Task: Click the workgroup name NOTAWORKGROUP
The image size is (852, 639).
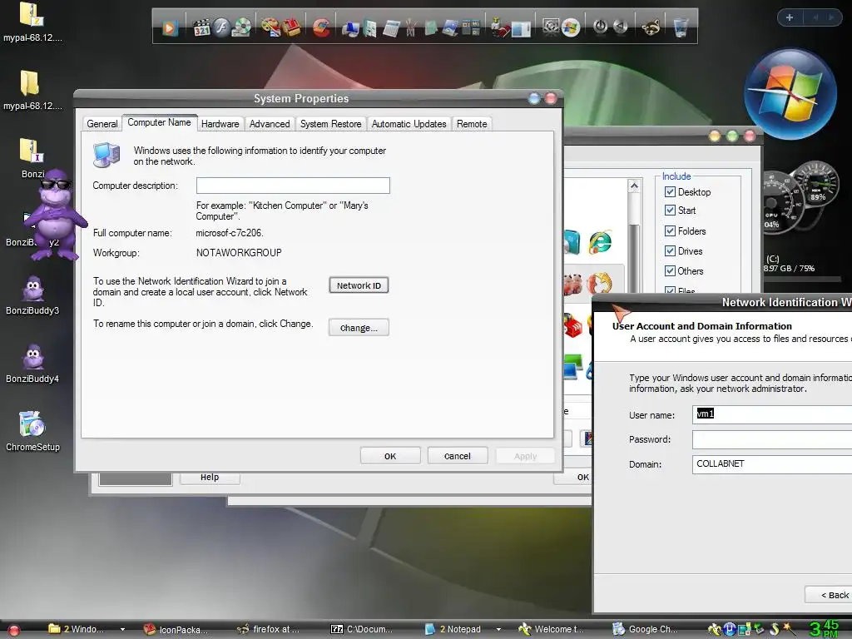Action: [239, 253]
